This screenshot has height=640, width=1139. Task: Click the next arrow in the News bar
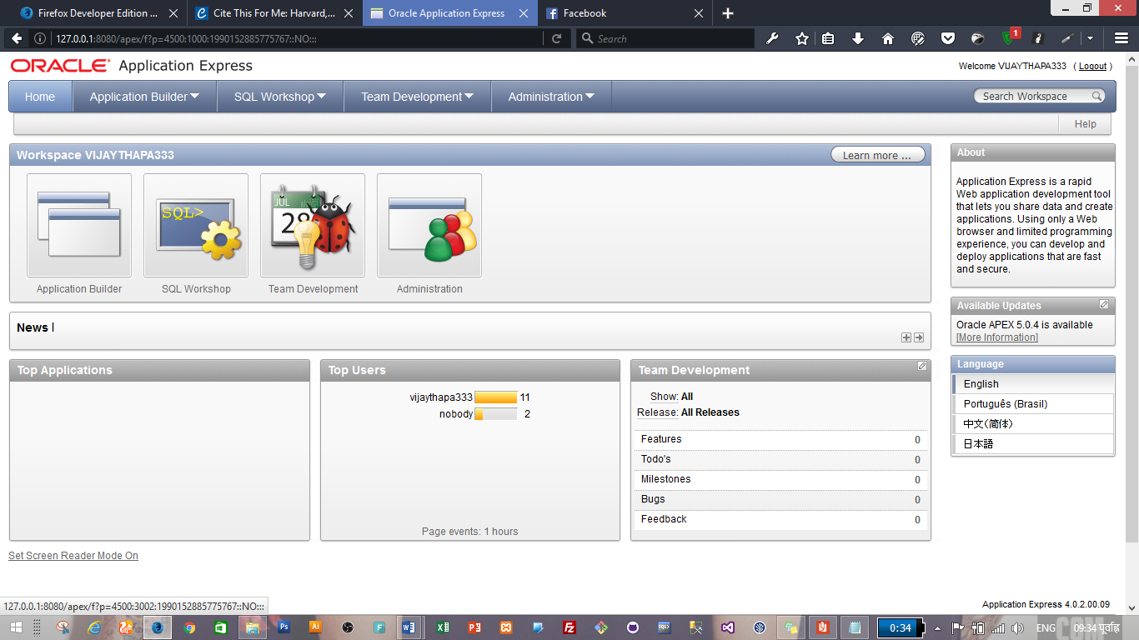pos(917,337)
